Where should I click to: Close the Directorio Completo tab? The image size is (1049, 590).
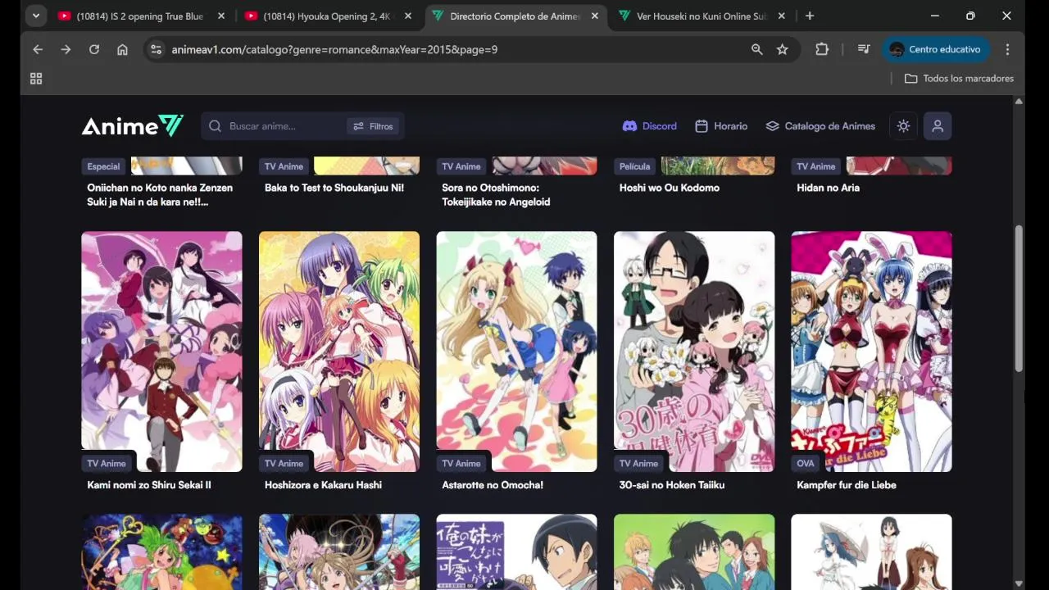(595, 16)
